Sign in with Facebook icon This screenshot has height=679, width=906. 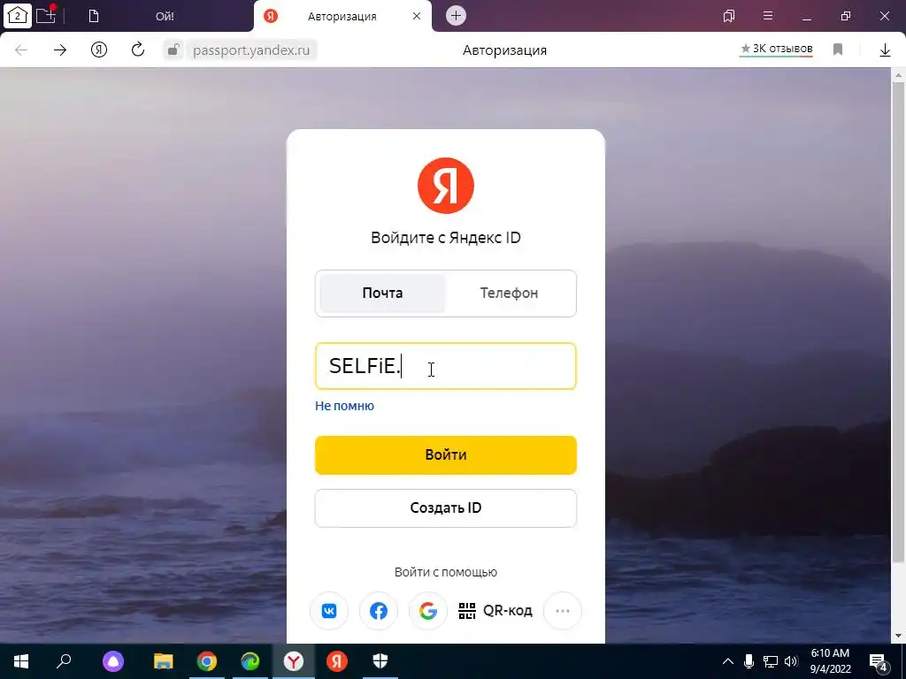379,611
